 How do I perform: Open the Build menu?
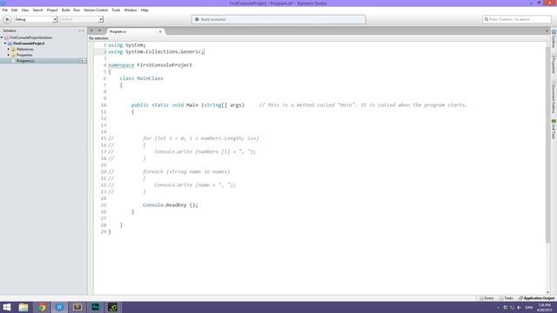click(66, 10)
